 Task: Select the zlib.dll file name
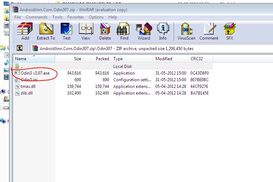27,93
